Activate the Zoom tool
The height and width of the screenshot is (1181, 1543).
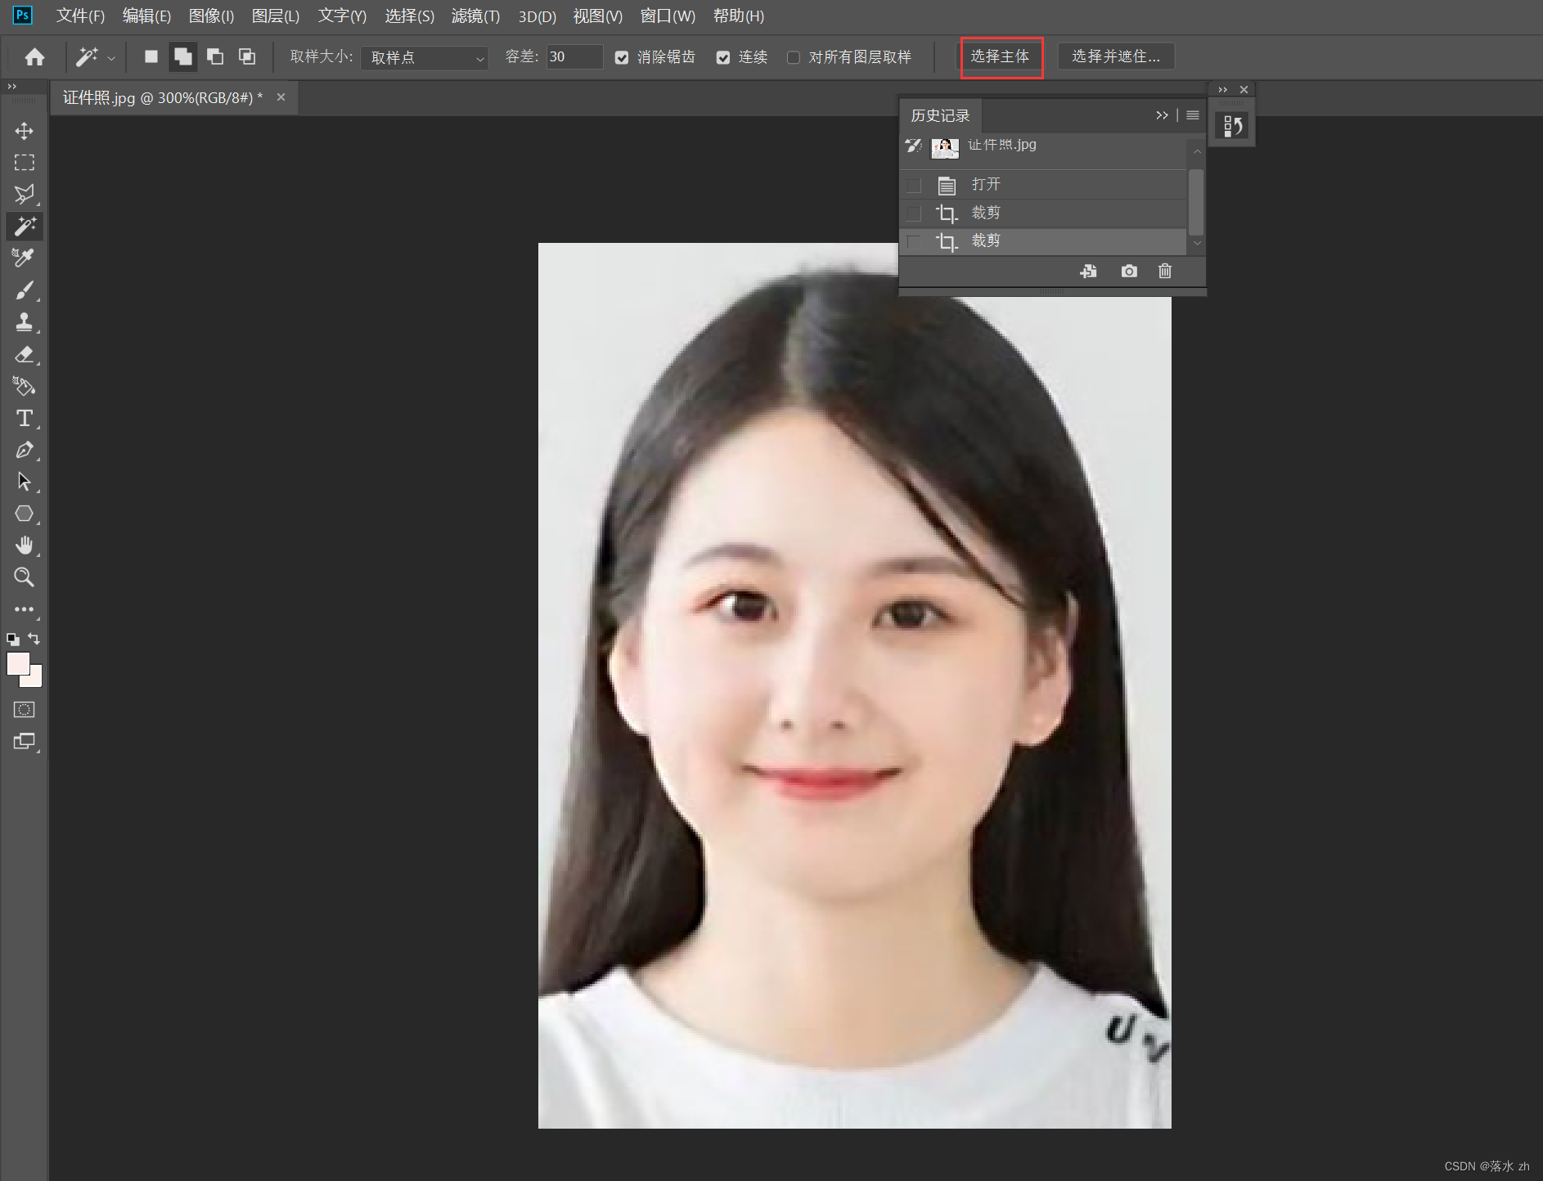pyautogui.click(x=24, y=577)
